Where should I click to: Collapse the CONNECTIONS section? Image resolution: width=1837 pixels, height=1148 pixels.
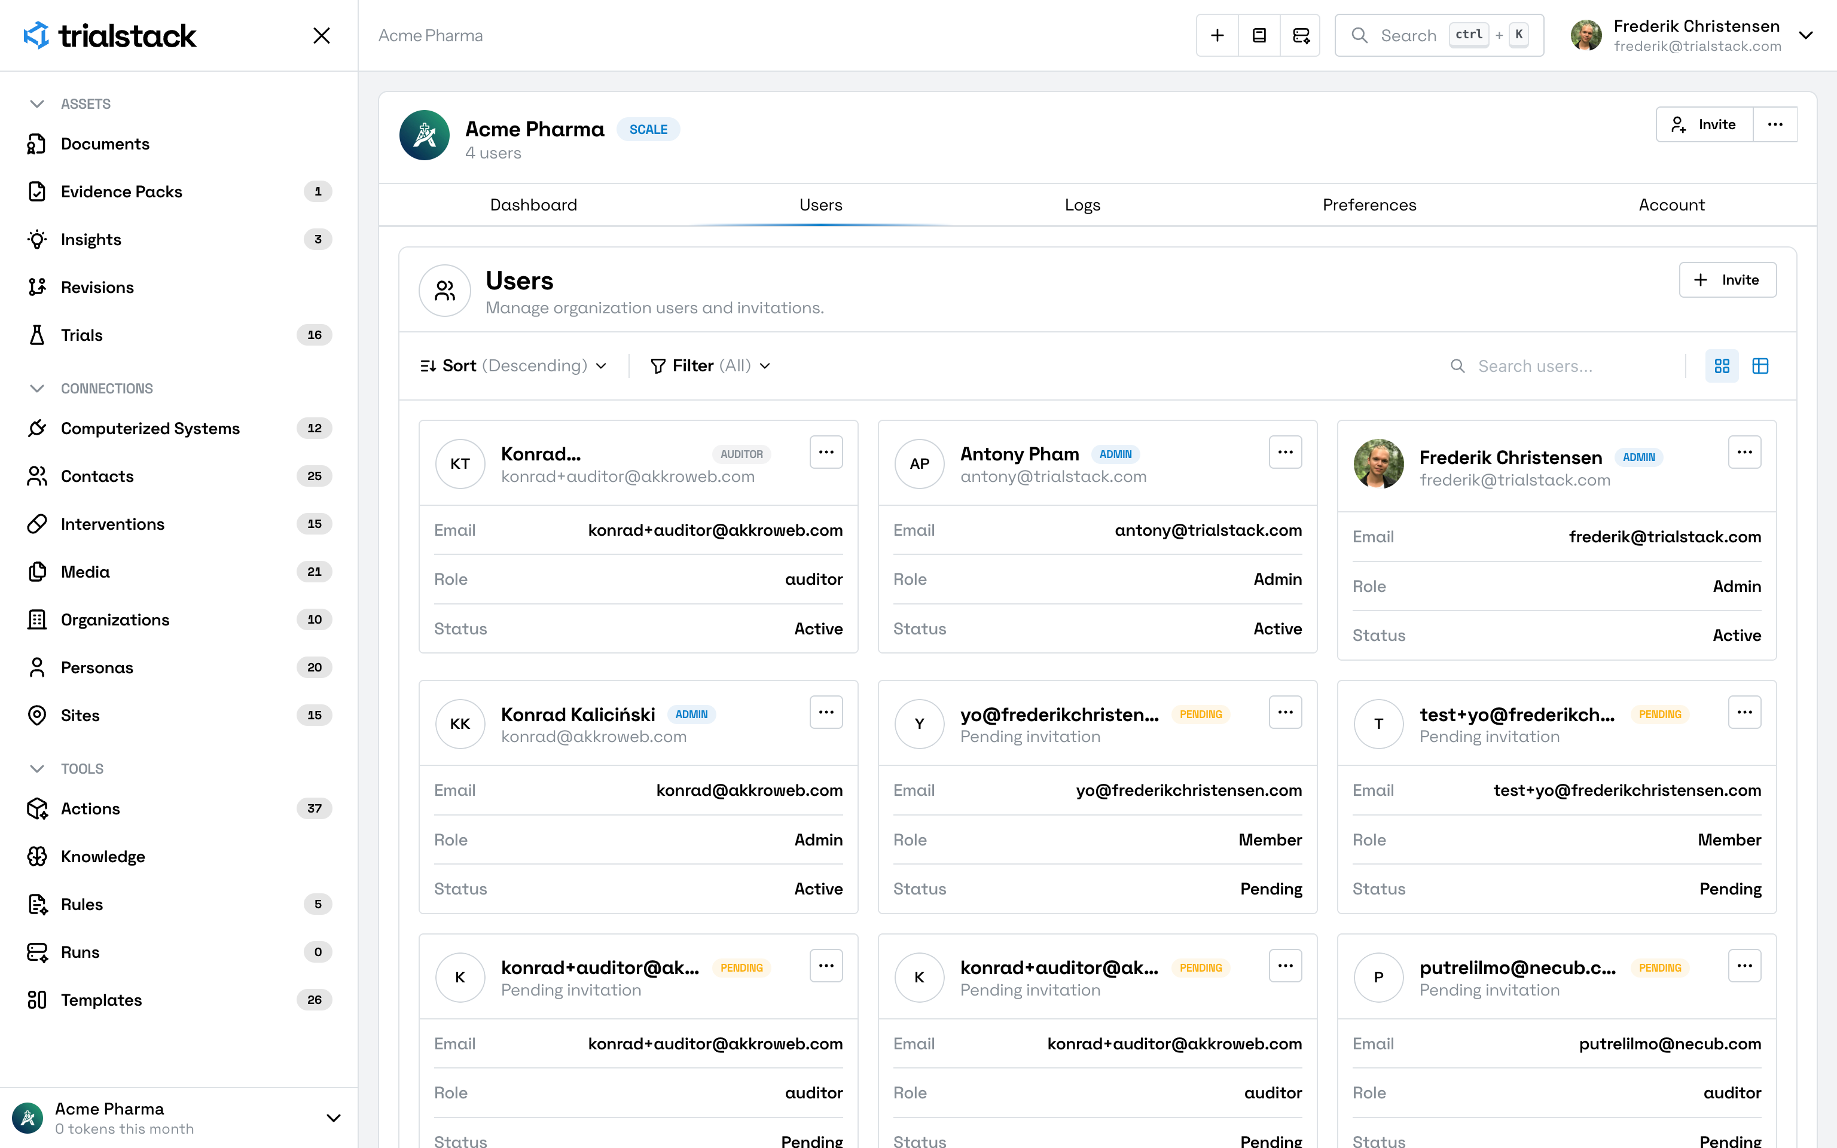36,389
